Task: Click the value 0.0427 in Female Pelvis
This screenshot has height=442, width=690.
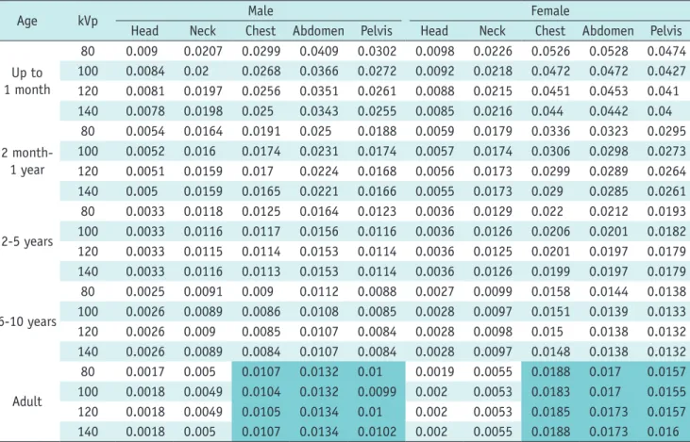Action: pos(666,71)
